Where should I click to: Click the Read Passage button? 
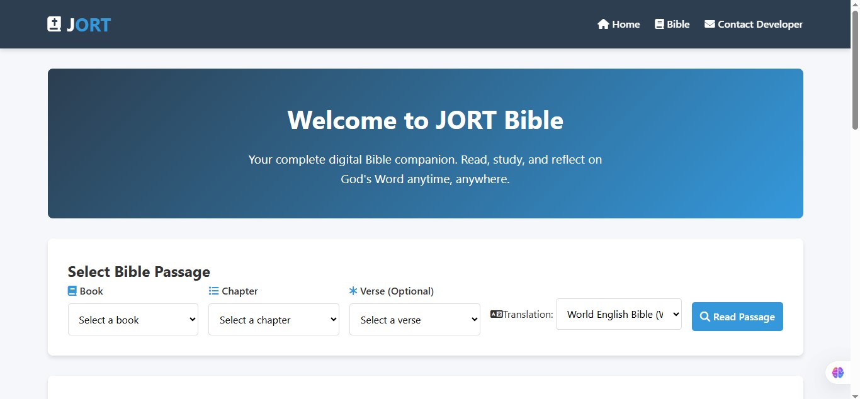click(737, 317)
